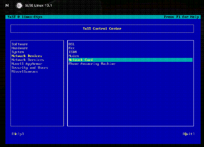The width and height of the screenshot is (204, 147).
Task: Click the Novell N logo
Action: point(7,5)
